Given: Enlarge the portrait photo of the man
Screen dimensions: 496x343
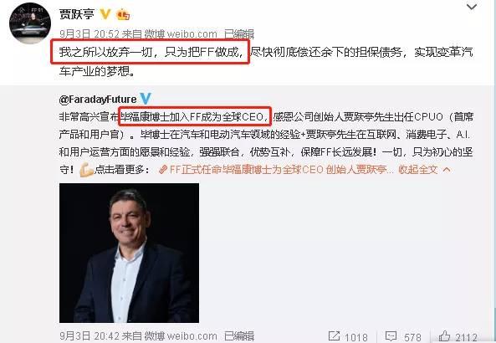Looking at the screenshot, I should coord(129,253).
